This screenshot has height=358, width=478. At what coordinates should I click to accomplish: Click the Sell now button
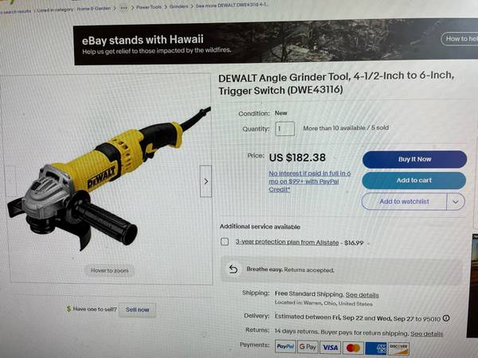pyautogui.click(x=138, y=309)
